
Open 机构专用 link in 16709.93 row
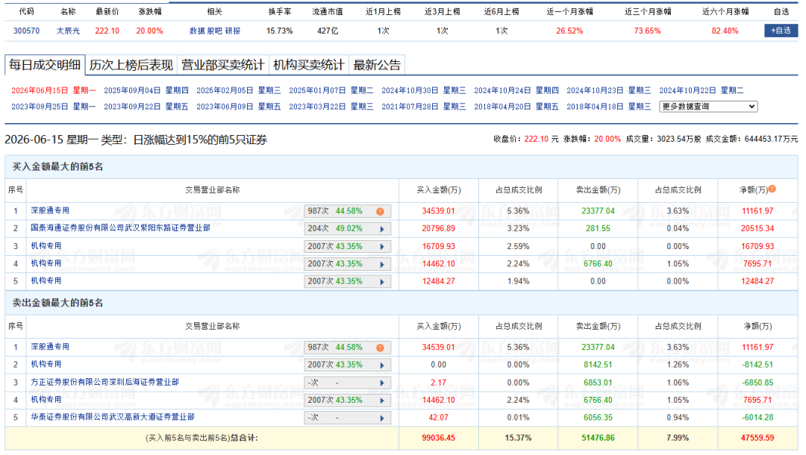[46, 246]
